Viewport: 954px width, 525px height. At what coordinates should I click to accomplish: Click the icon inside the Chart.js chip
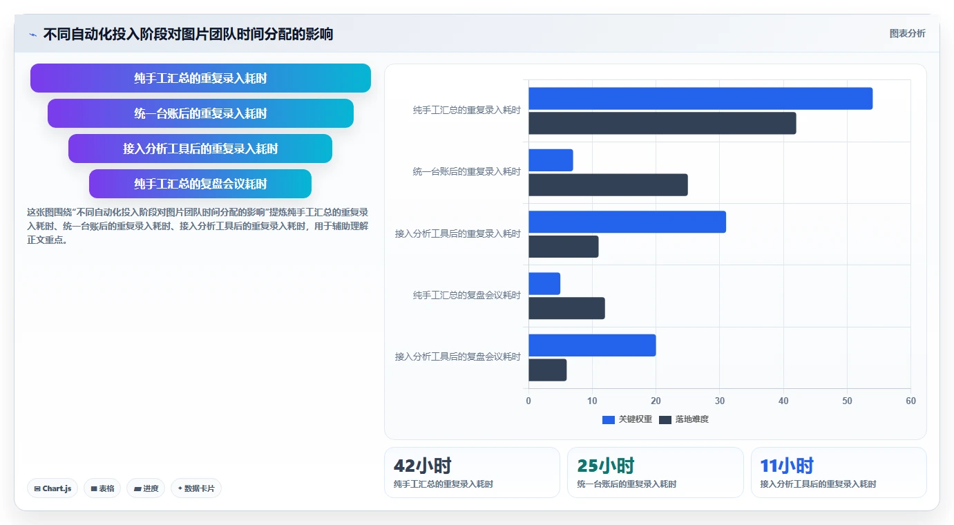[37, 488]
